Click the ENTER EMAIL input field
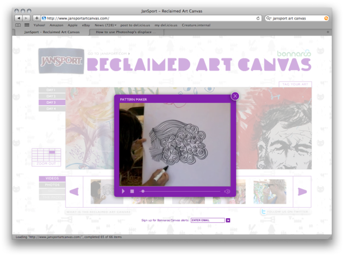Screen dimensions: 344x256 (208, 220)
